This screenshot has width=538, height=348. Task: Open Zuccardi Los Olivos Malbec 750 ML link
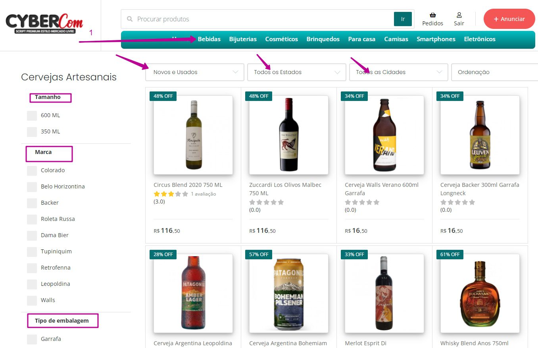click(285, 189)
